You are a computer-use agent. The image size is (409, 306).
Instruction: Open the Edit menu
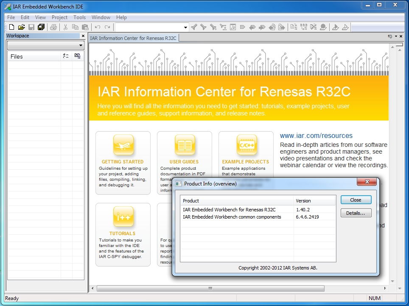(x=25, y=17)
